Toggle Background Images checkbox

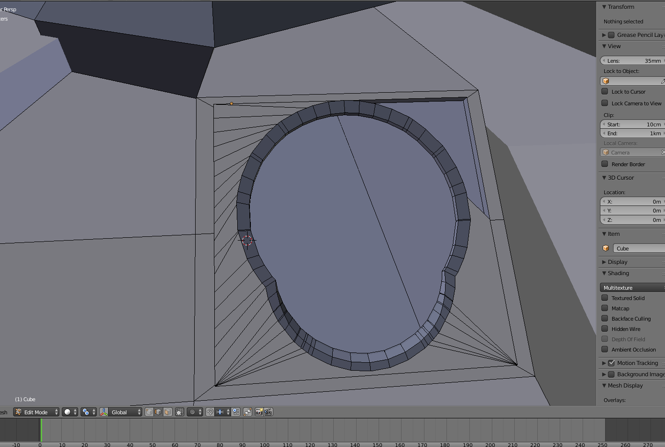(x=611, y=374)
